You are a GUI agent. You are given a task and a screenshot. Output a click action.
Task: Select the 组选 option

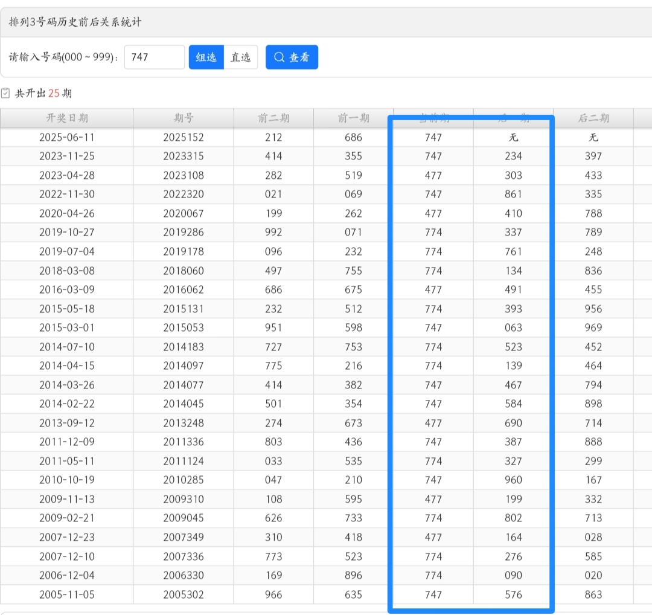[206, 57]
